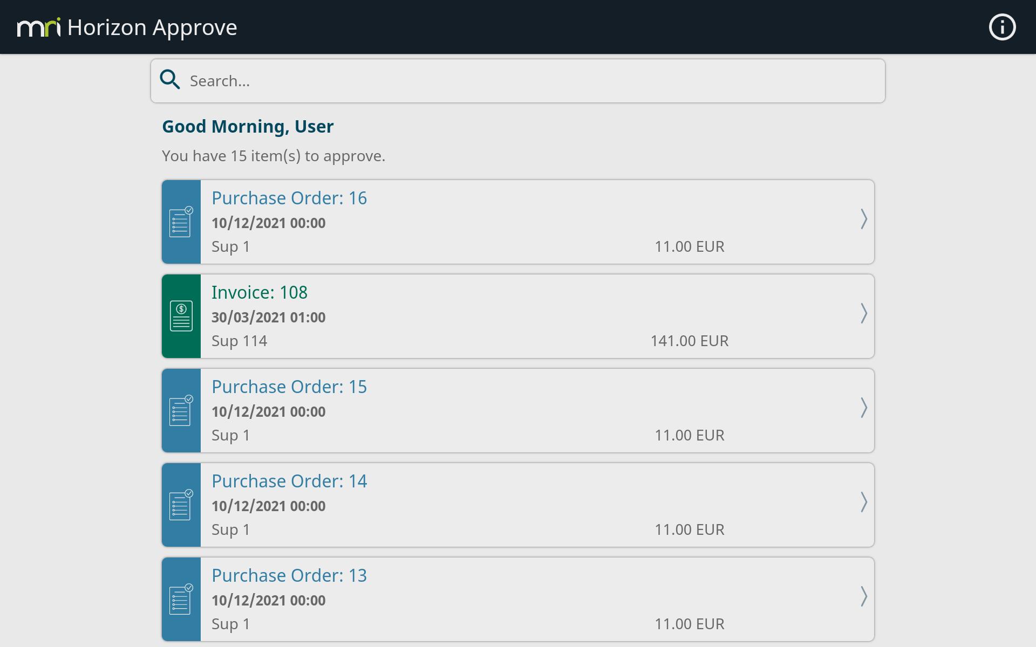
Task: Click Invoice 108 dollar document icon
Action: point(181,316)
